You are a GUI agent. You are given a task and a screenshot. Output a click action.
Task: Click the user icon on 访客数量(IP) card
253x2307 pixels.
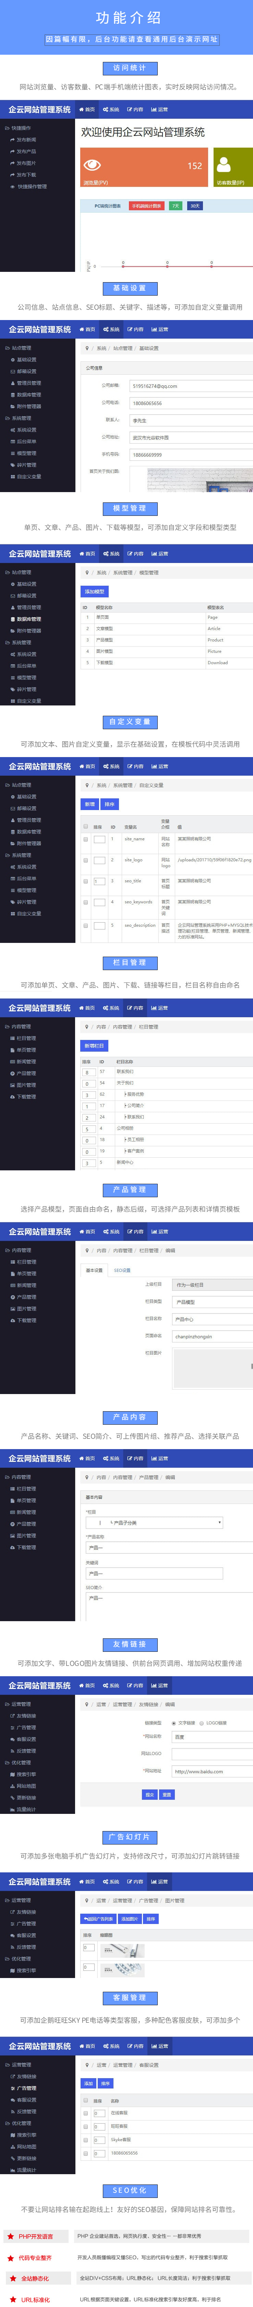224,165
